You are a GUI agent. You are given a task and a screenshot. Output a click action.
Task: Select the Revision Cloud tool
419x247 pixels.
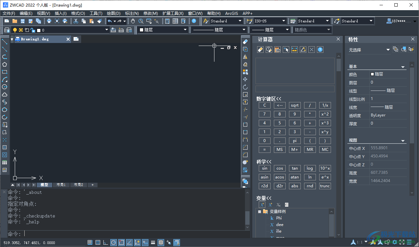tap(5, 94)
